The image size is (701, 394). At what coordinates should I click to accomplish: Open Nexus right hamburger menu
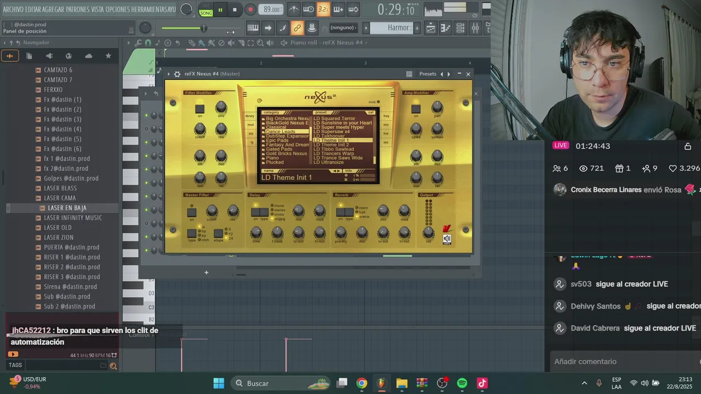pyautogui.click(x=392, y=95)
